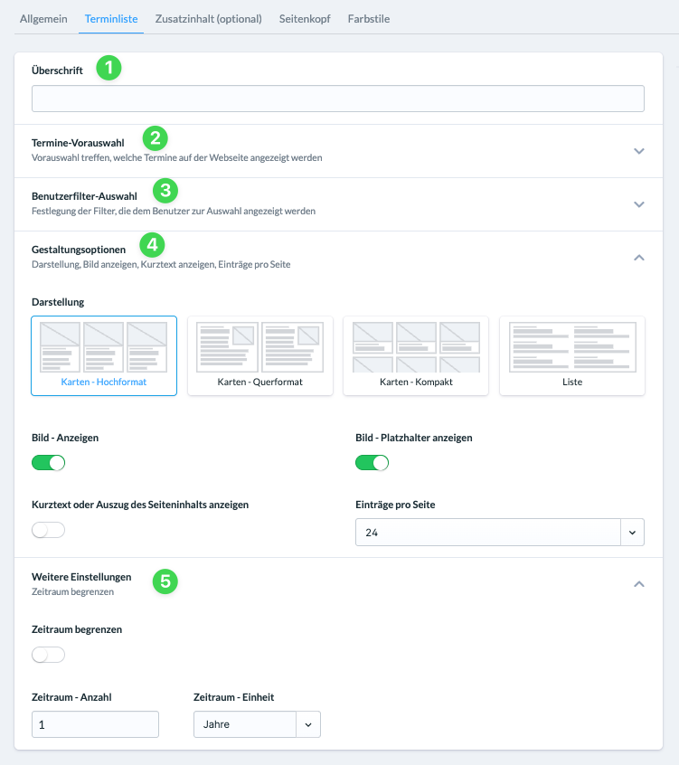Open the Farbstile tab
The width and height of the screenshot is (679, 765).
(x=369, y=19)
